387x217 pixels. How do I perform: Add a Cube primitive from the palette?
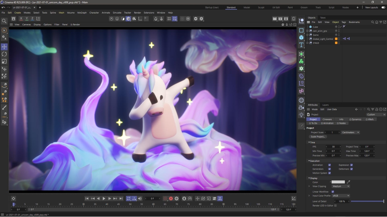tap(301, 37)
